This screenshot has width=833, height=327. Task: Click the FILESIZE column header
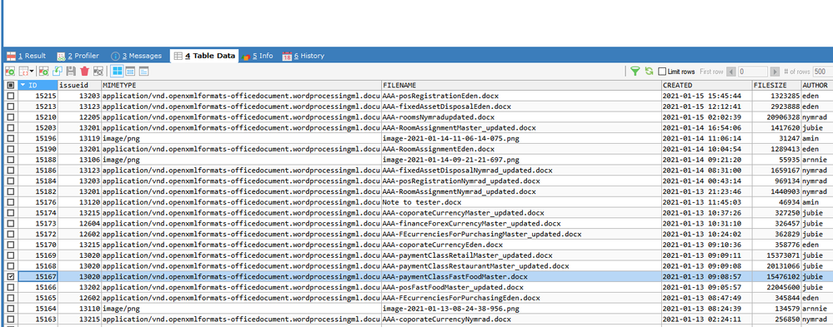pyautogui.click(x=776, y=85)
